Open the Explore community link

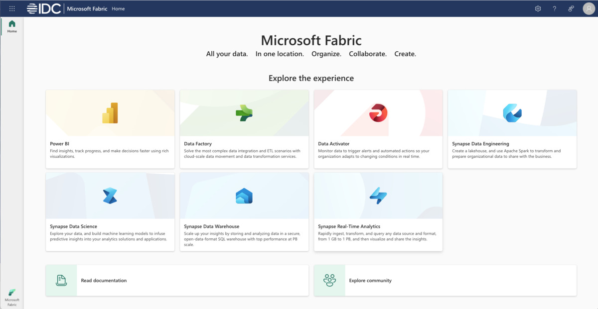369,280
